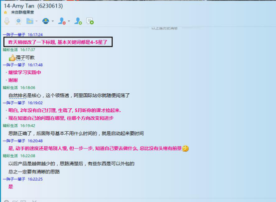
Task: Click the block contact icon with red minus
Action: [x=62, y=21]
